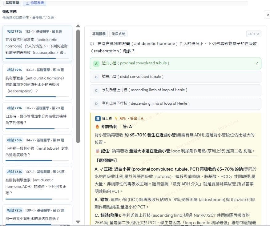Click the green checkmark on option A
The height and width of the screenshot is (226, 270).
tap(257, 63)
